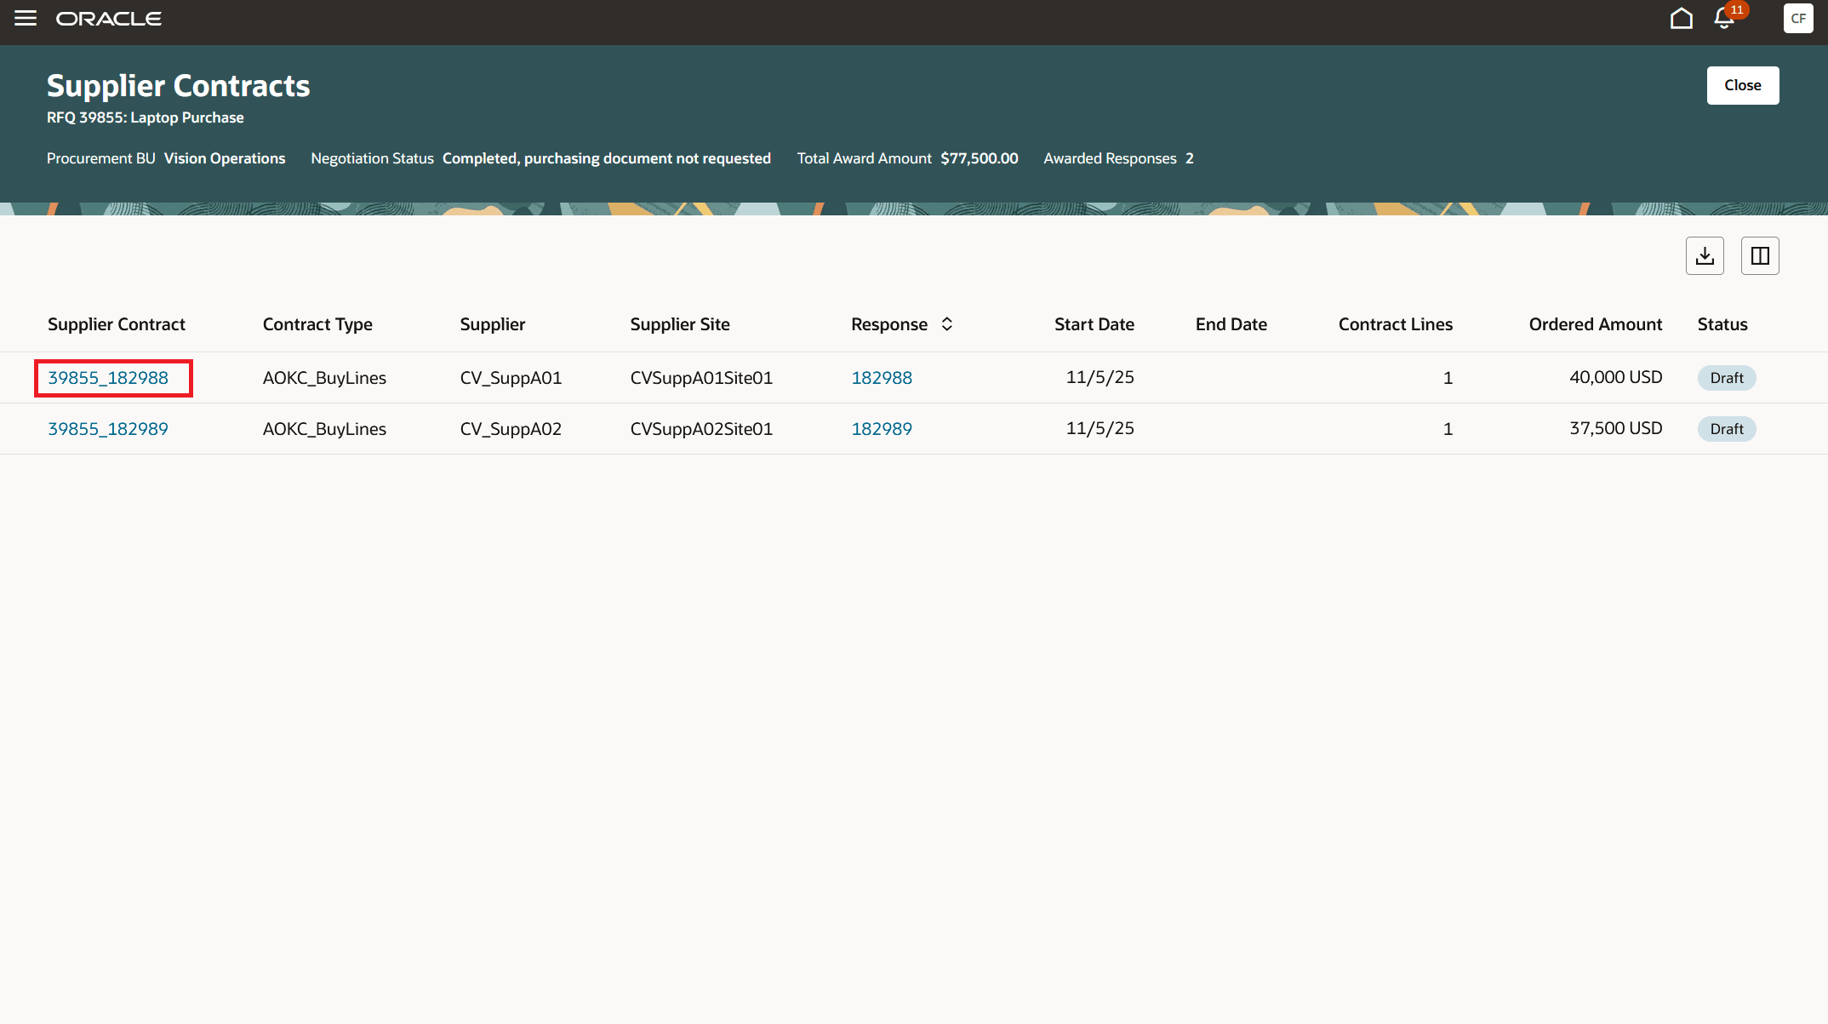Image resolution: width=1828 pixels, height=1024 pixels.
Task: Click the Oracle logo
Action: click(108, 18)
